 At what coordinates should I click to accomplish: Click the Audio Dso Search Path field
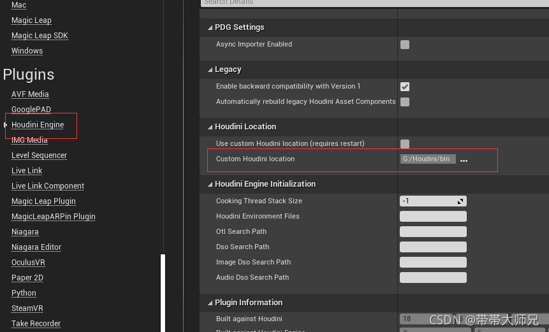coord(433,277)
